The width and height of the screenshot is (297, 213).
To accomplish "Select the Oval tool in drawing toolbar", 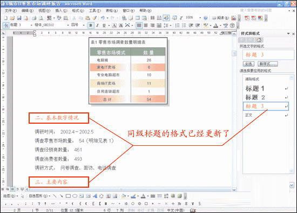I will point(75,196).
